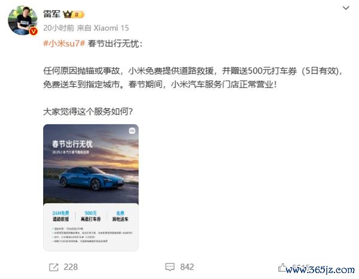Click the crown membership badge beside 雷军
Viewport: 359px width, 279px height.
click(x=74, y=14)
